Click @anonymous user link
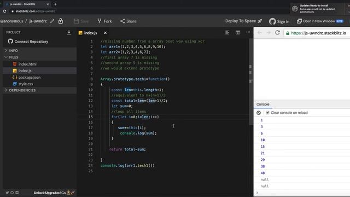 (11, 21)
